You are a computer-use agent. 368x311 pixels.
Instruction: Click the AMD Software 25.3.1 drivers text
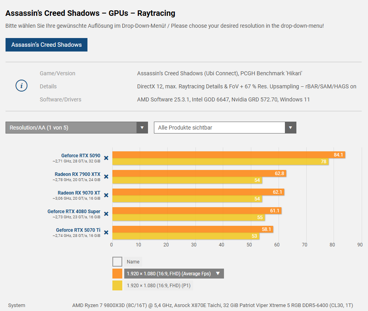(224, 99)
